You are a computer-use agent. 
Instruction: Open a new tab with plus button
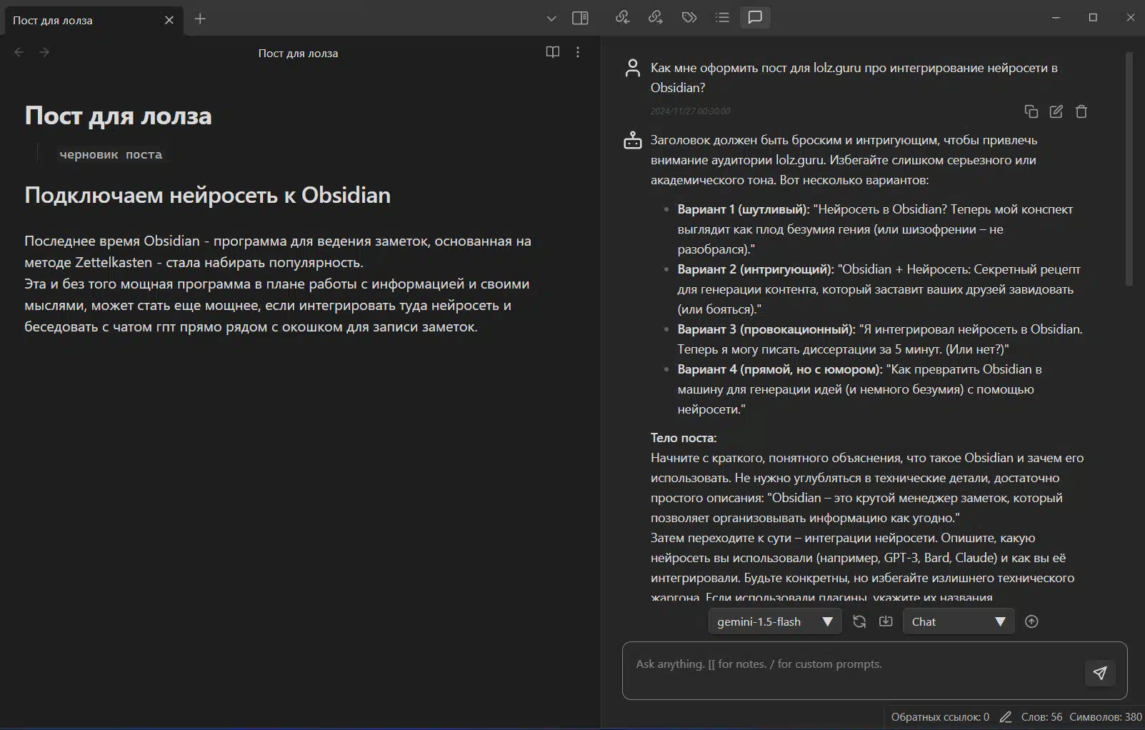200,19
